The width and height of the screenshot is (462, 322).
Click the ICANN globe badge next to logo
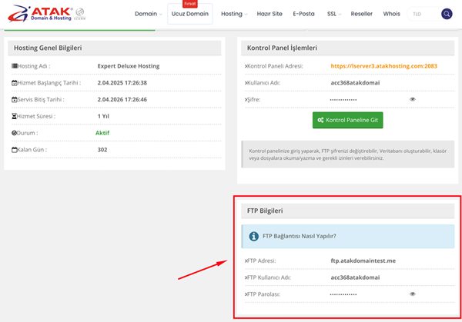pyautogui.click(x=79, y=14)
